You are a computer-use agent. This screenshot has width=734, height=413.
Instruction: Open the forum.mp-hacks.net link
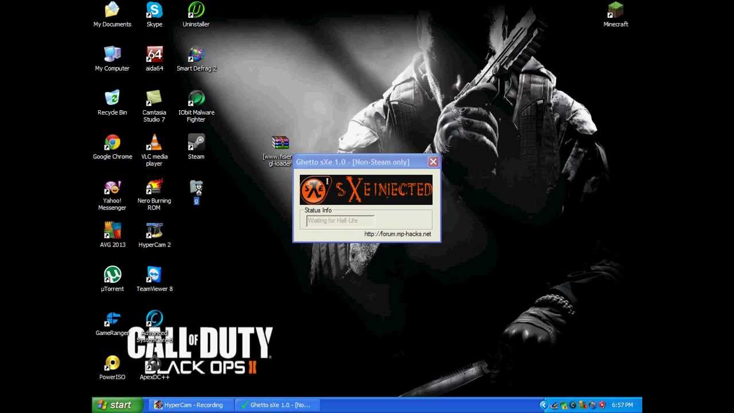tap(397, 234)
